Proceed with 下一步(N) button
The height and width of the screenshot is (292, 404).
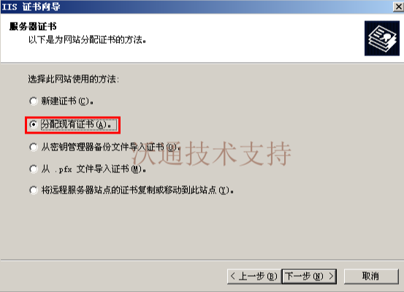pos(309,277)
